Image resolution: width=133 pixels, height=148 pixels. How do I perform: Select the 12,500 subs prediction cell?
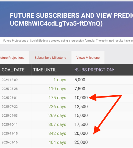click(81, 106)
